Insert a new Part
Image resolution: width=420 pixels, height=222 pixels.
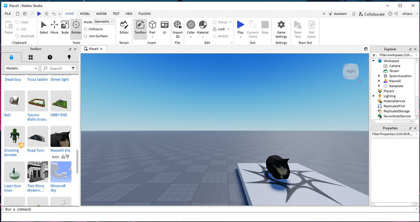[152, 27]
